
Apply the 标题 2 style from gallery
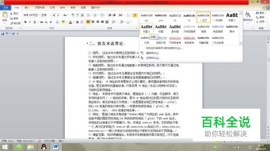[x=147, y=29]
